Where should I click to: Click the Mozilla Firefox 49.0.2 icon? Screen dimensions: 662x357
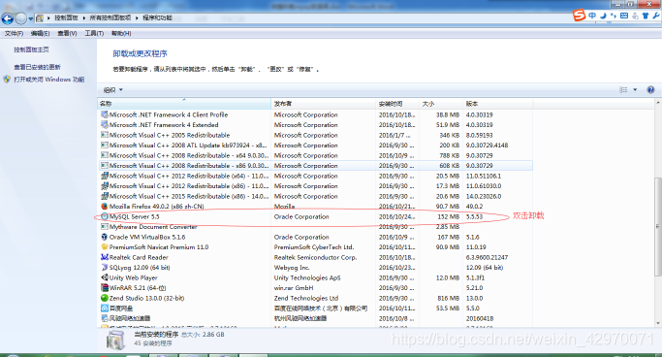105,207
